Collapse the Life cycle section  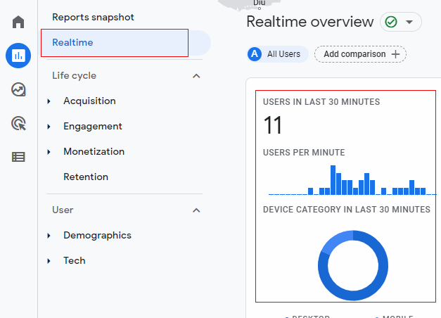(x=196, y=76)
